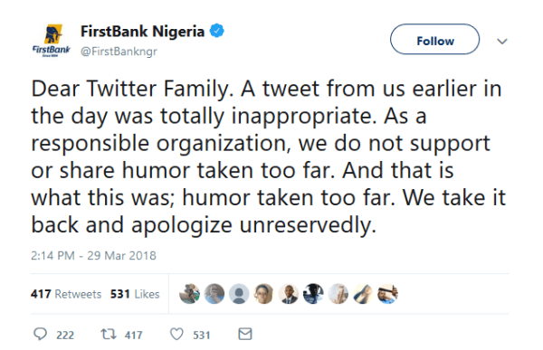Click the grey default-silhouette liker avatar

click(x=239, y=294)
